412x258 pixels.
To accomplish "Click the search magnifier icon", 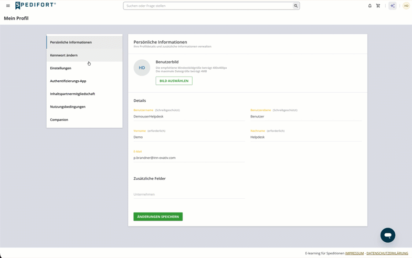I will [295, 6].
